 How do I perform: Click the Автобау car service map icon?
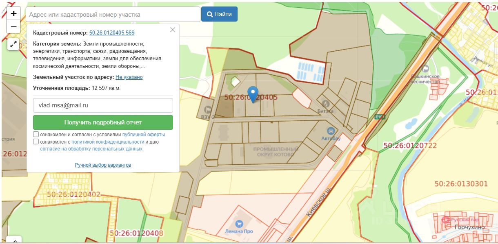[x=331, y=131]
